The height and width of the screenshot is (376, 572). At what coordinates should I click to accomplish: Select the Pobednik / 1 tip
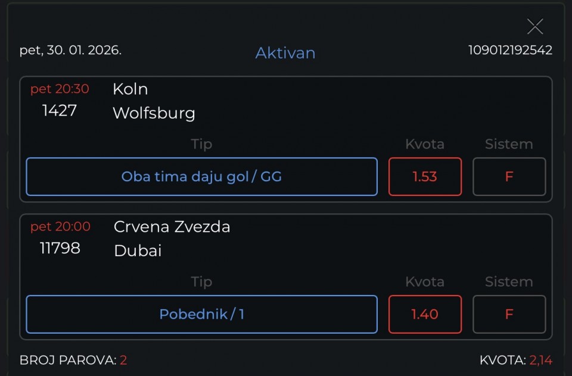click(201, 314)
